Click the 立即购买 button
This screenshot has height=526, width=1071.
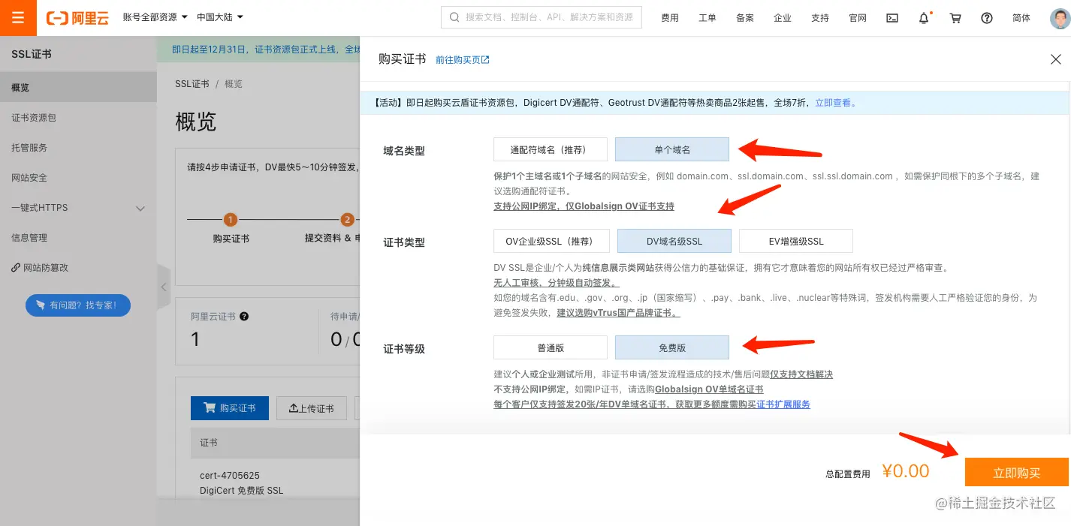coord(1017,472)
